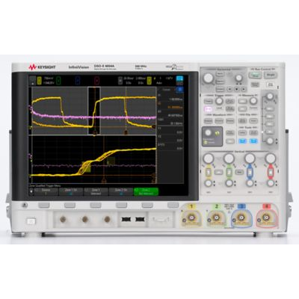The image size is (299, 299).
Task: Turn the channel 4 vertical scale knob
Action: (271, 158)
